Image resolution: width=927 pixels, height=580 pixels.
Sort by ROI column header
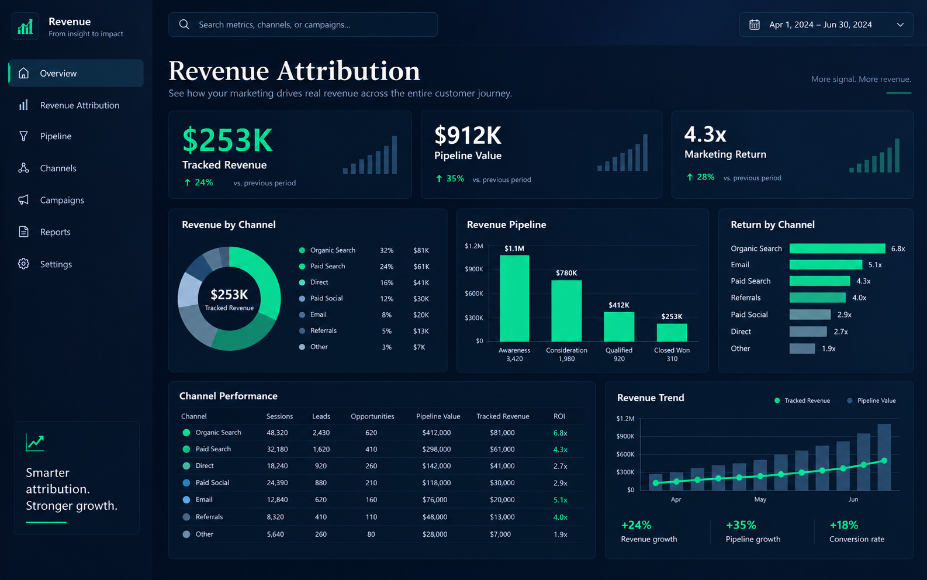coord(559,416)
